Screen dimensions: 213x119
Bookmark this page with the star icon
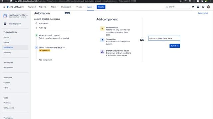tap(181, 1)
